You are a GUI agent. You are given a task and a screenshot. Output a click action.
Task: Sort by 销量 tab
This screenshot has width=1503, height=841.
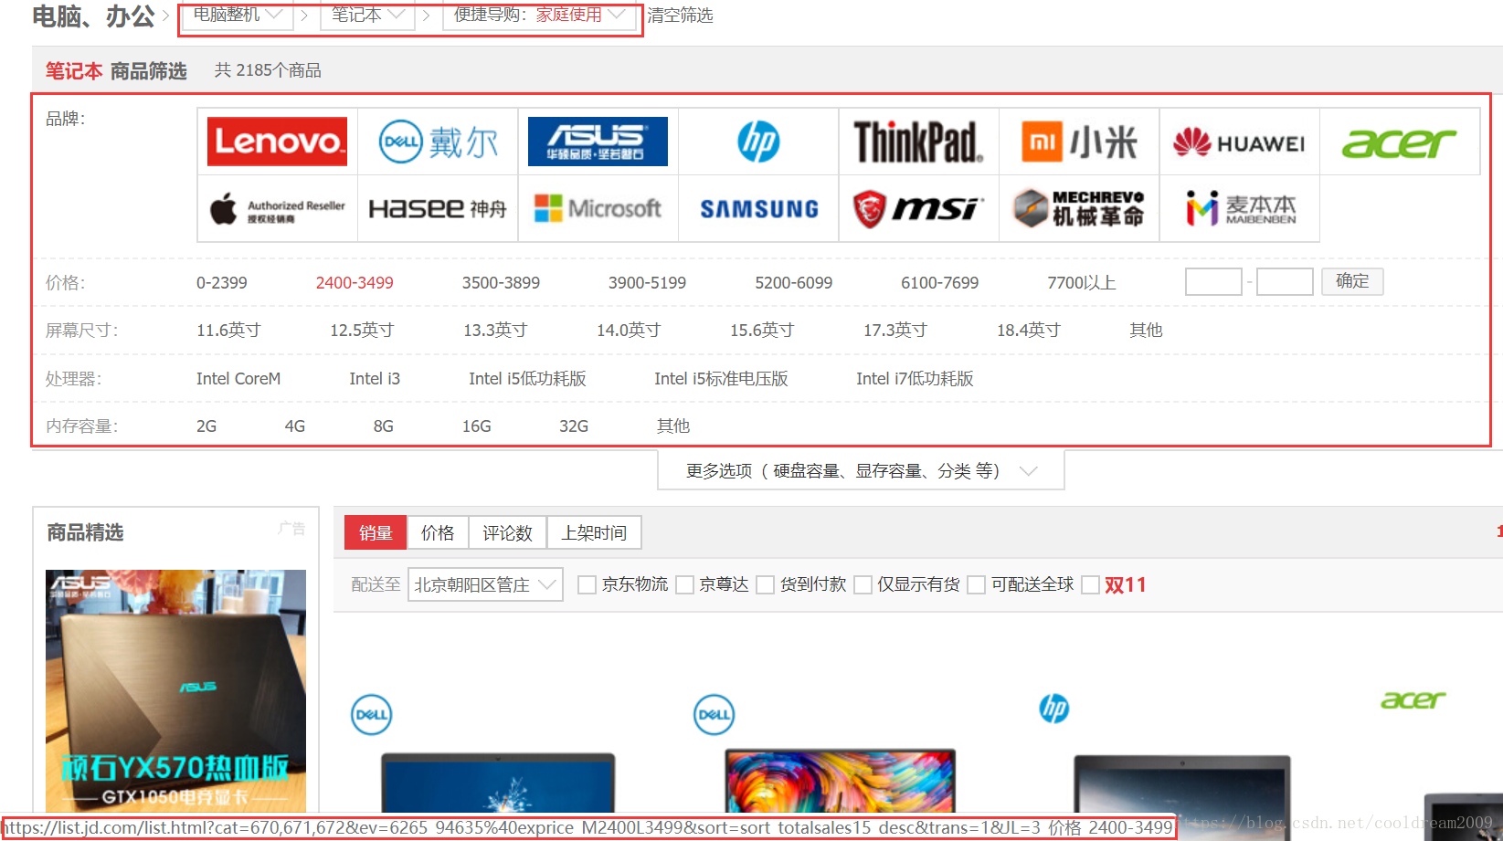click(376, 532)
